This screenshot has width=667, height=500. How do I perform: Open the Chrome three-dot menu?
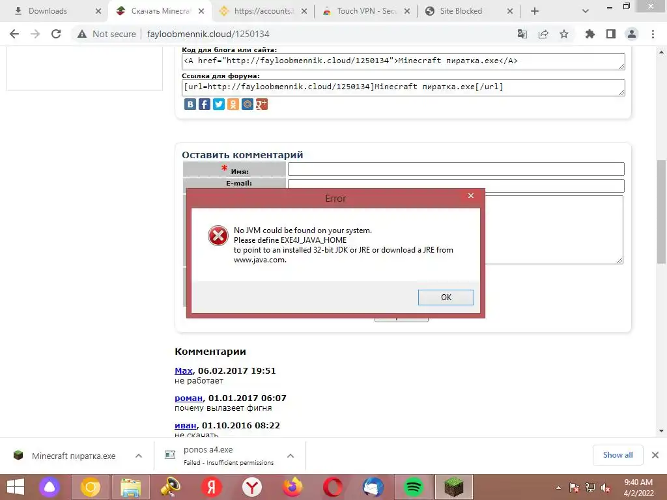653,34
